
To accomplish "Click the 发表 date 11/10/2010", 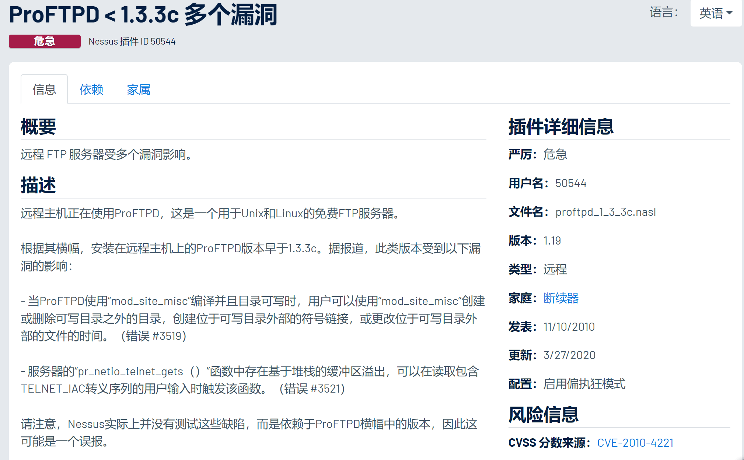I will pos(569,327).
